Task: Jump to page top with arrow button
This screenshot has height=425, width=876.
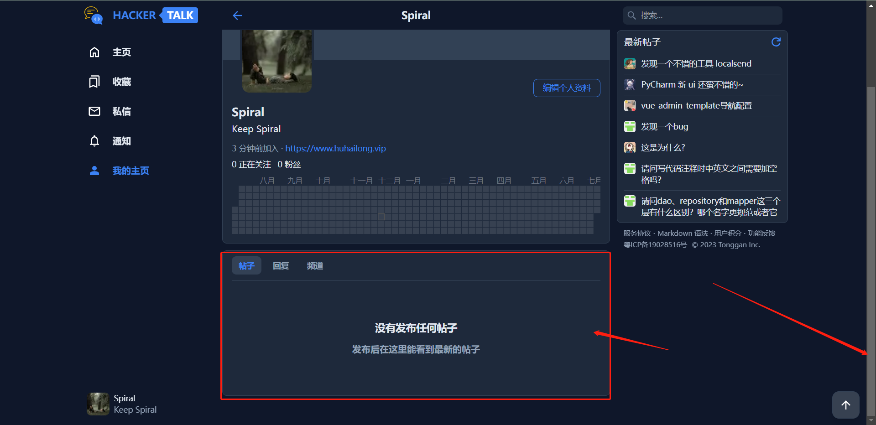Action: [845, 405]
